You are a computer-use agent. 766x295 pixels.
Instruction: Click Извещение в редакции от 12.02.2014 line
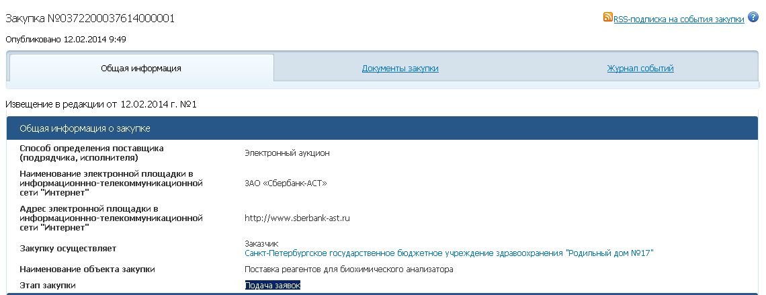tap(101, 105)
